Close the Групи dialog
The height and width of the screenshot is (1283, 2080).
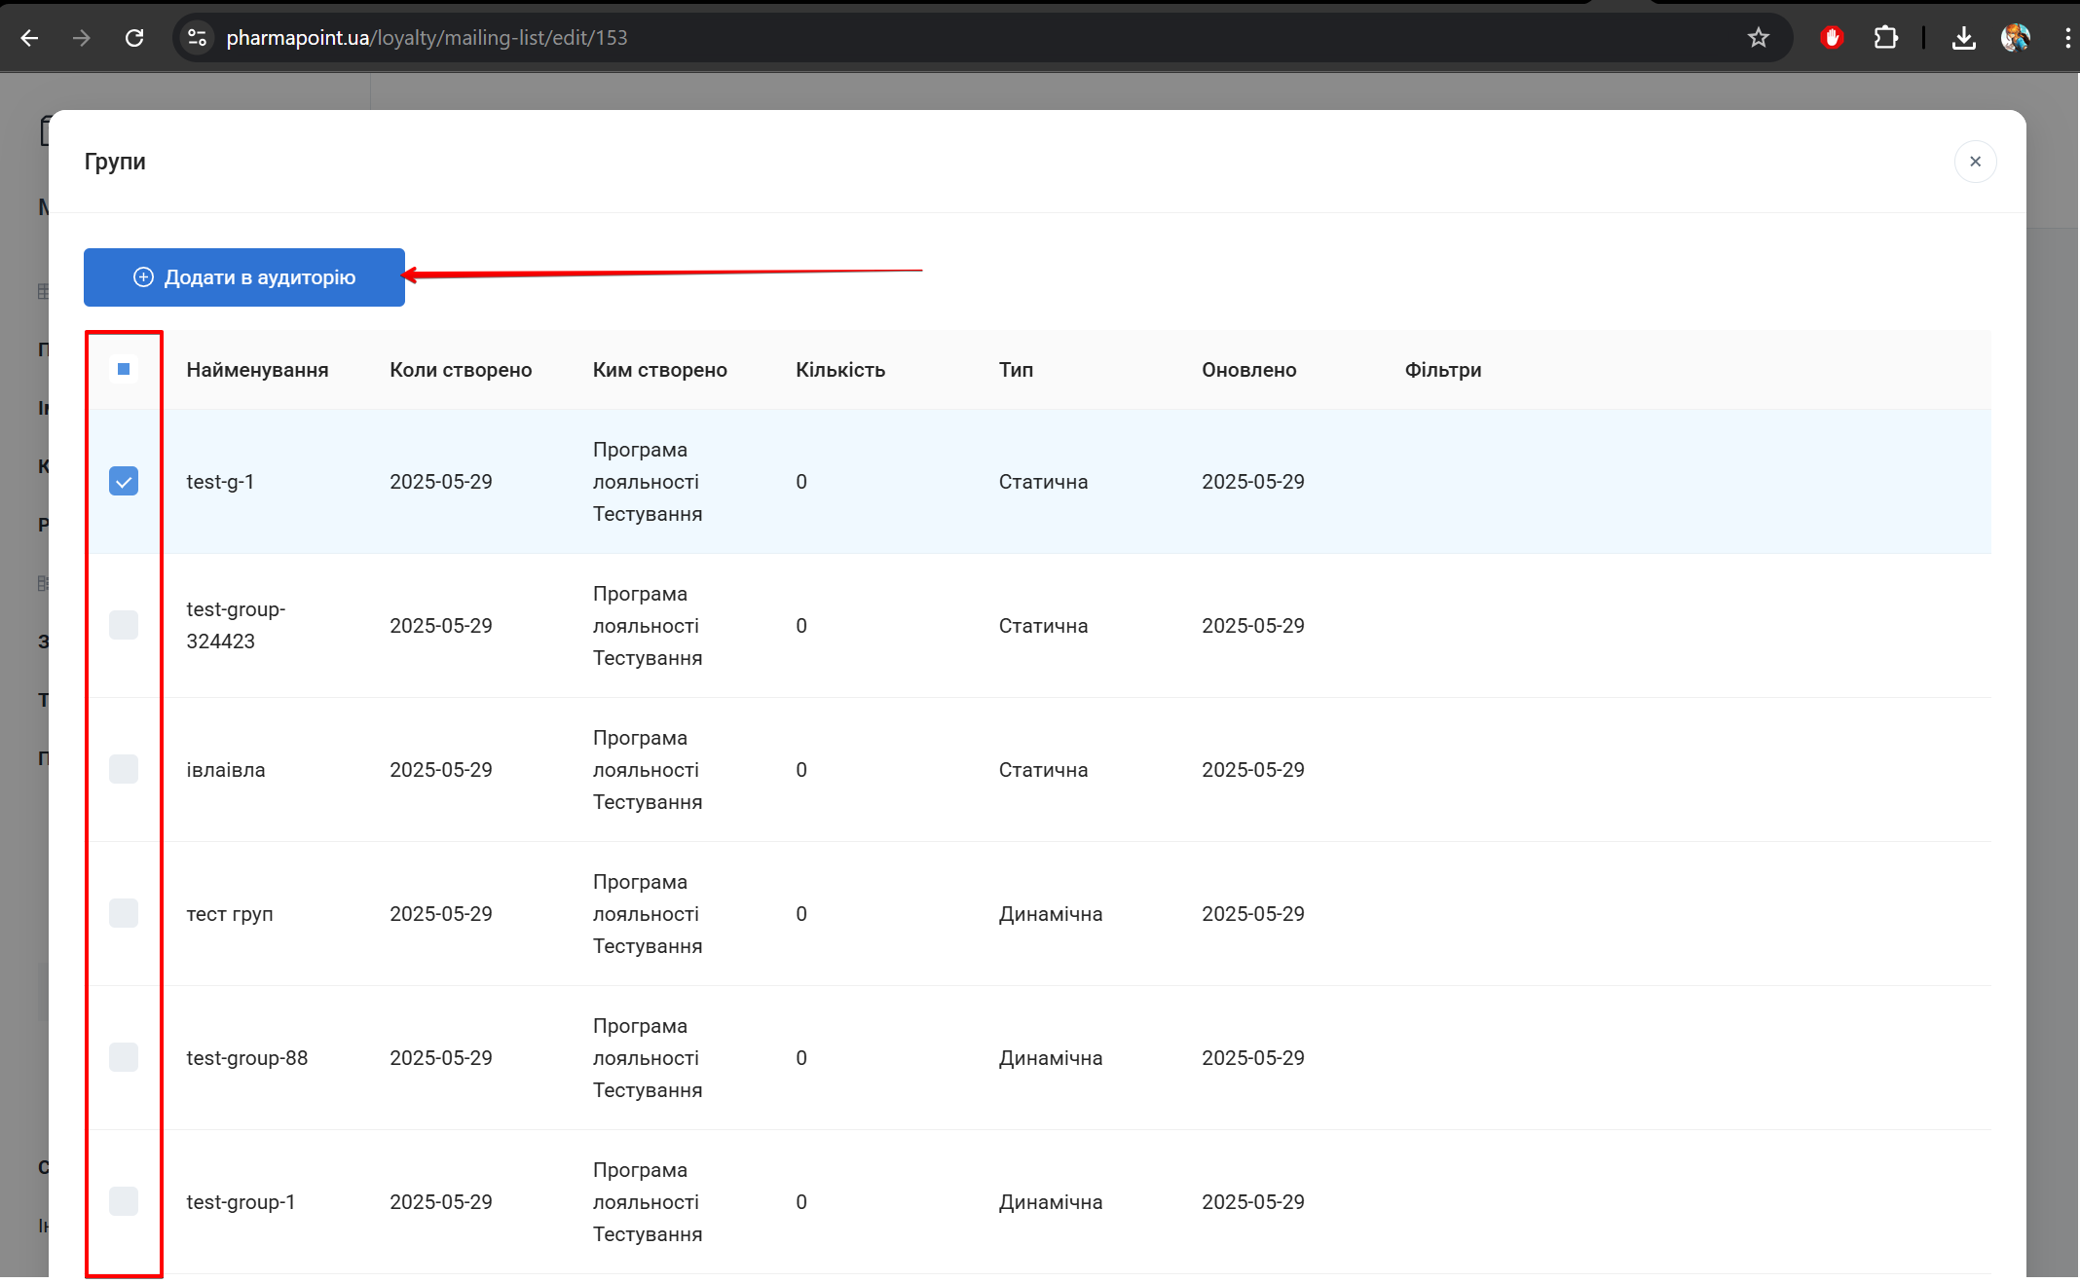click(1975, 162)
